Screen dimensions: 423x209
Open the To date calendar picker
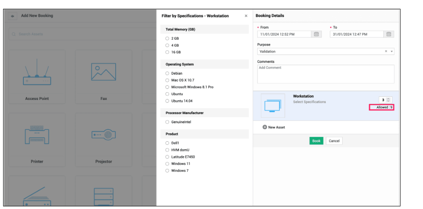[x=389, y=34]
